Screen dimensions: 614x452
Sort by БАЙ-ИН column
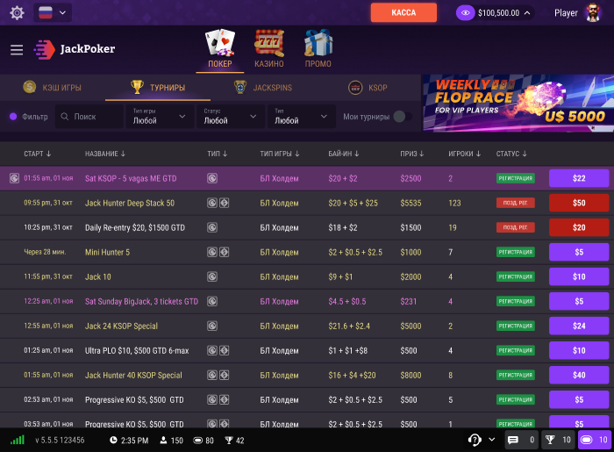pos(344,154)
